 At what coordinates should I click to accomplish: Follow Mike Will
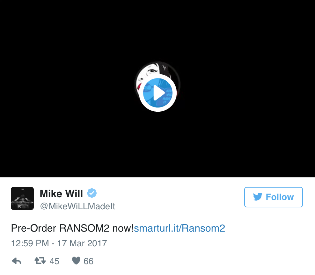point(274,197)
